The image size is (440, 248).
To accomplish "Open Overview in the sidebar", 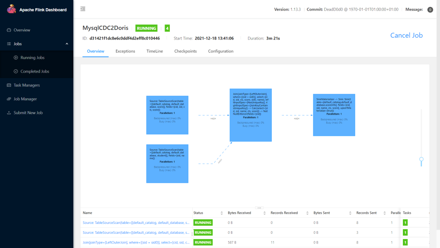I will [x=22, y=30].
